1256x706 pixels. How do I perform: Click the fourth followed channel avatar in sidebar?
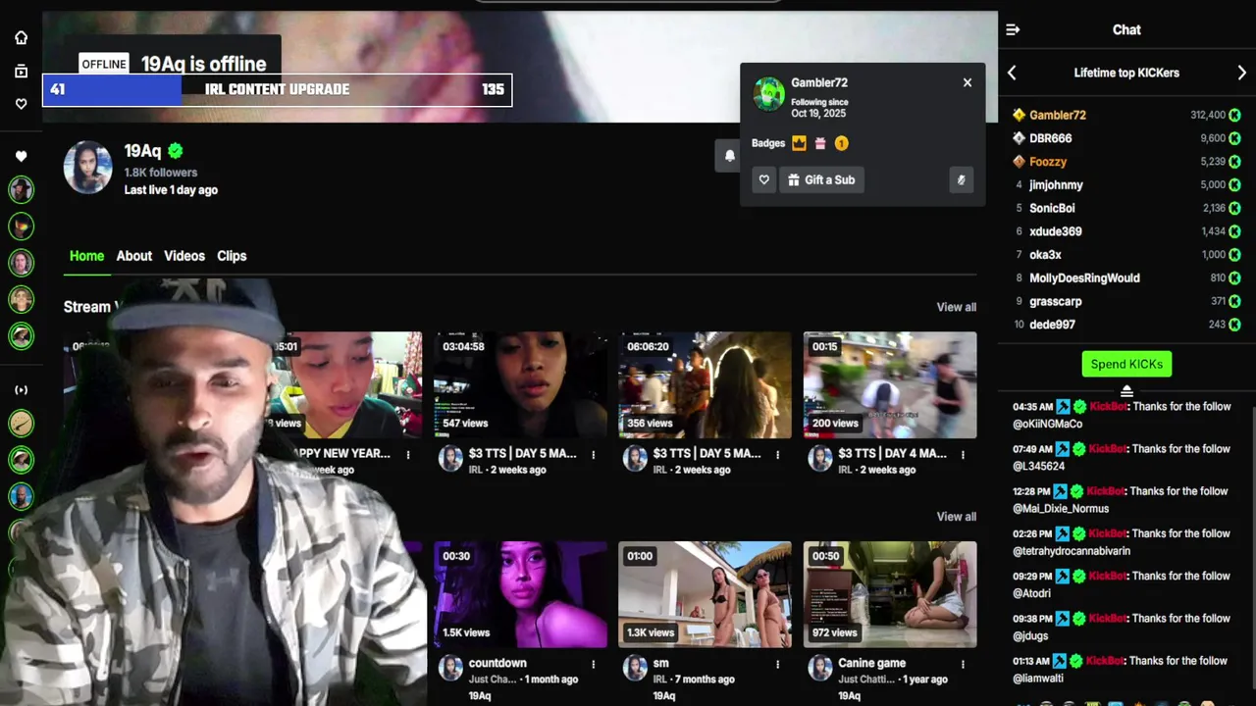(21, 299)
